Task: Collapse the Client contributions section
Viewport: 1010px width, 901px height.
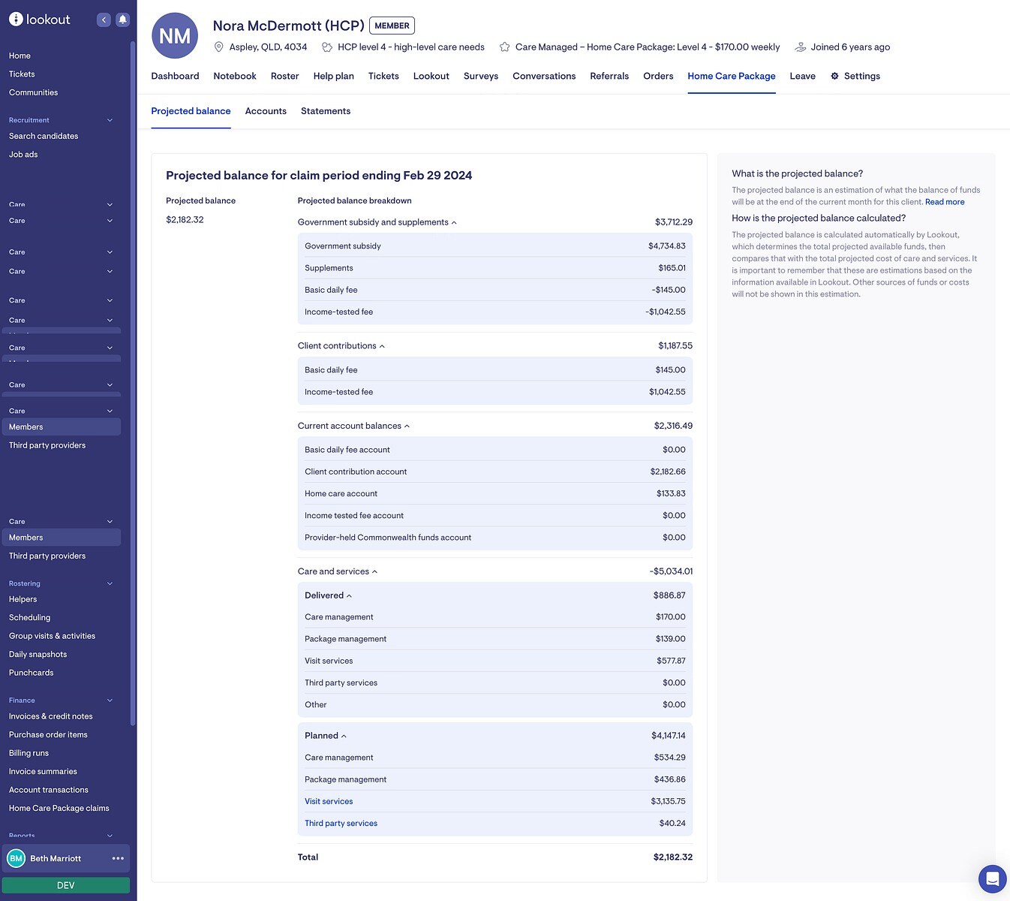Action: pyautogui.click(x=382, y=346)
